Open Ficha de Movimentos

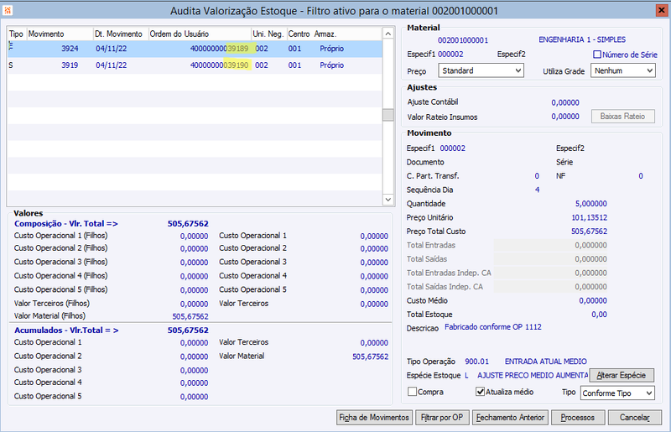pos(374,418)
